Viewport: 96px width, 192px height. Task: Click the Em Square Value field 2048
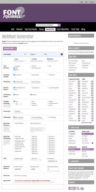click(x=36, y=169)
